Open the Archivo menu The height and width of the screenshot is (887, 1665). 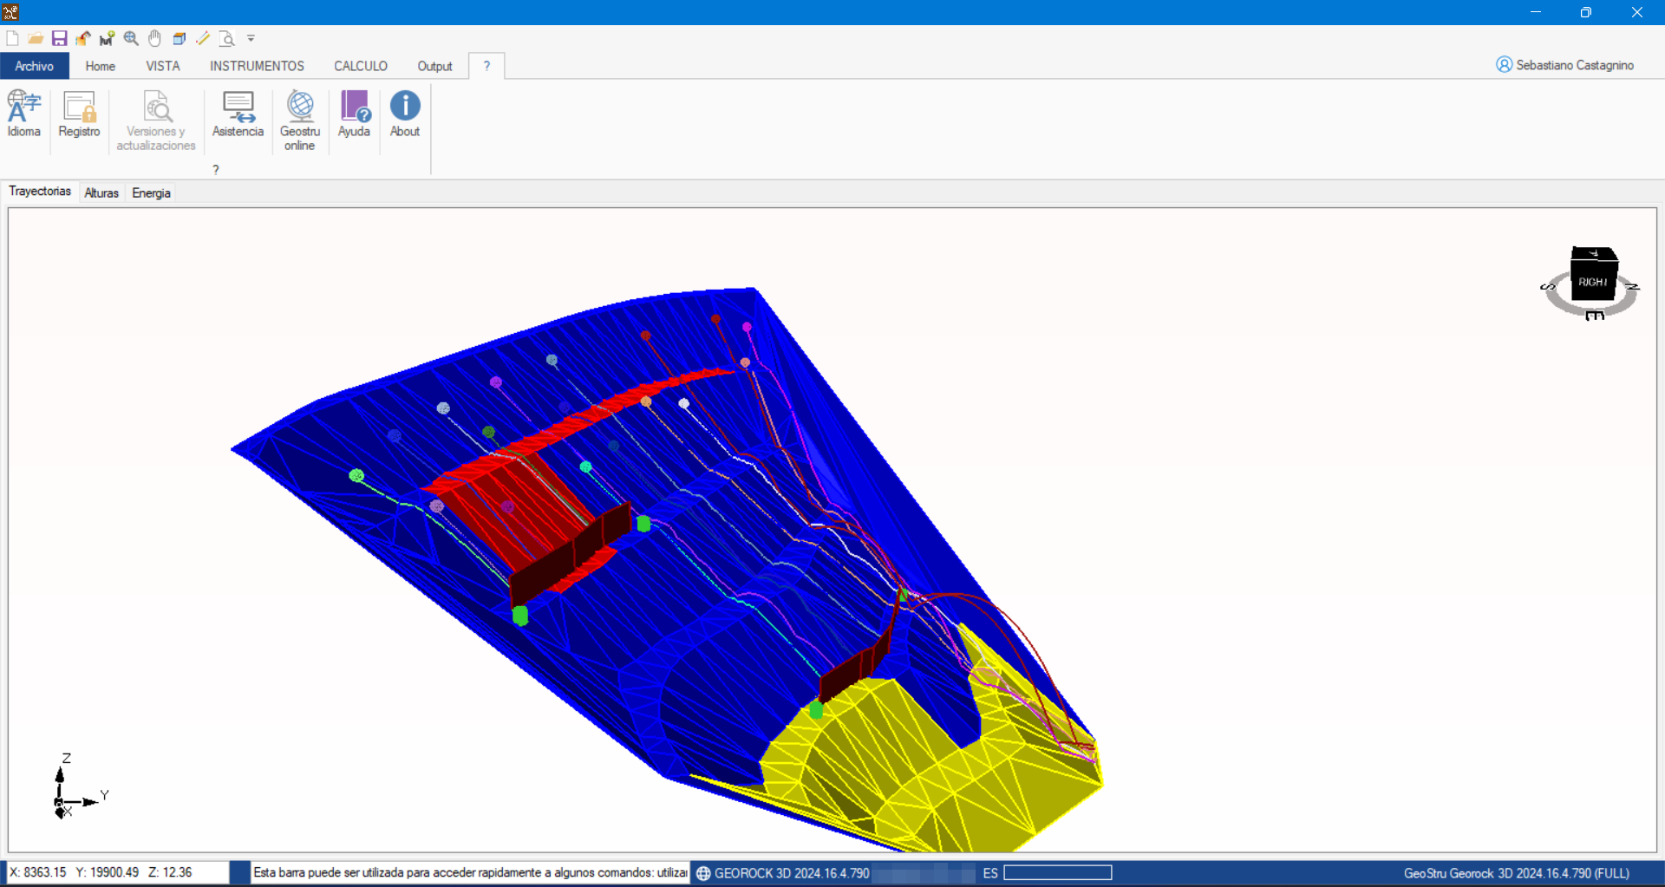pos(35,66)
